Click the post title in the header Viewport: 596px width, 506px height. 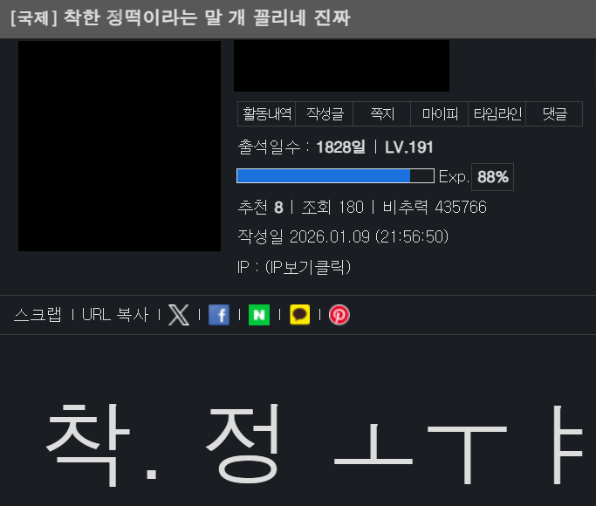[x=180, y=18]
